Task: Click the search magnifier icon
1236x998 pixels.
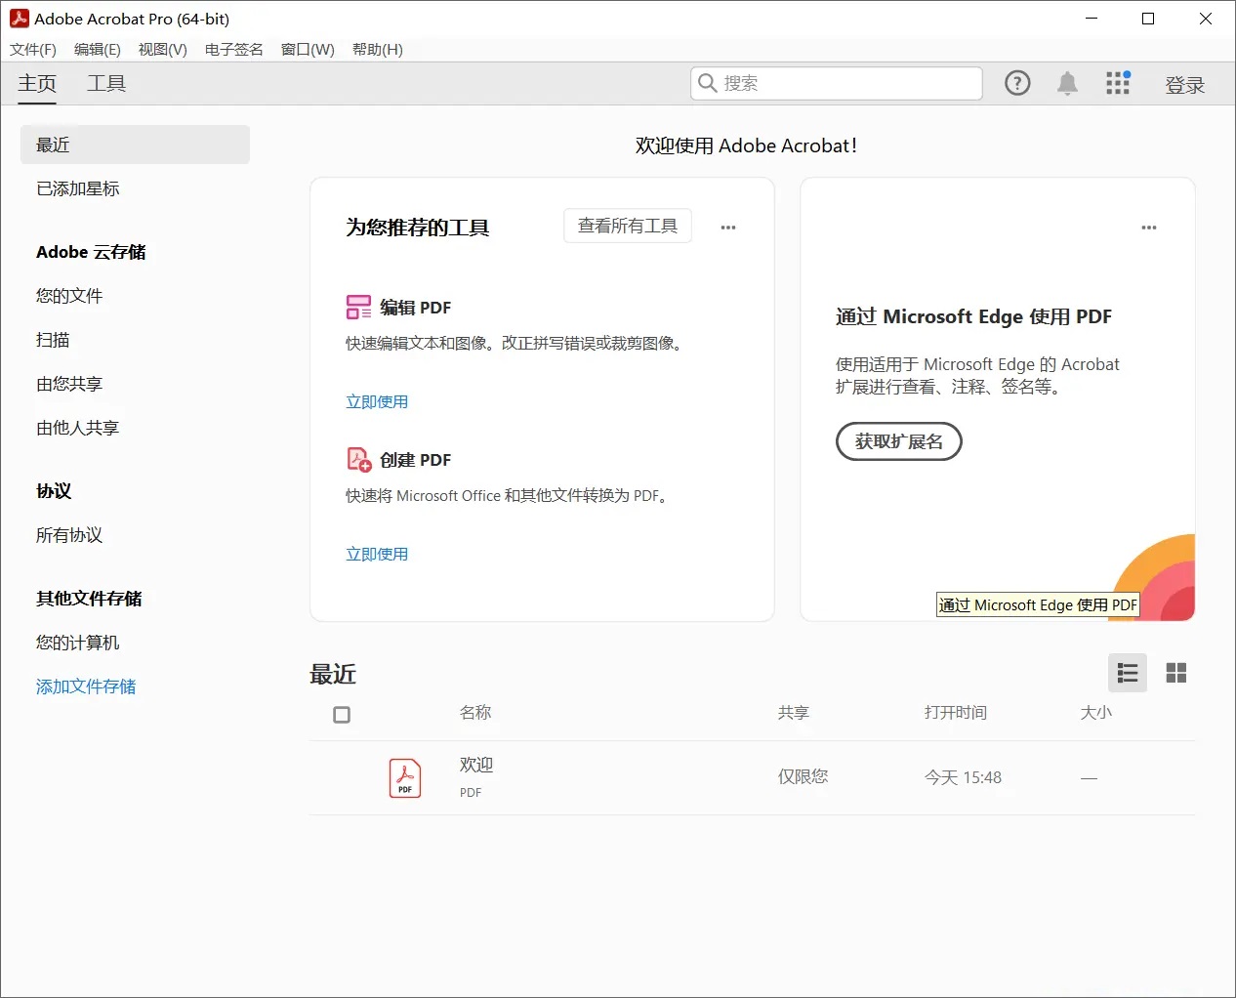Action: (x=708, y=83)
